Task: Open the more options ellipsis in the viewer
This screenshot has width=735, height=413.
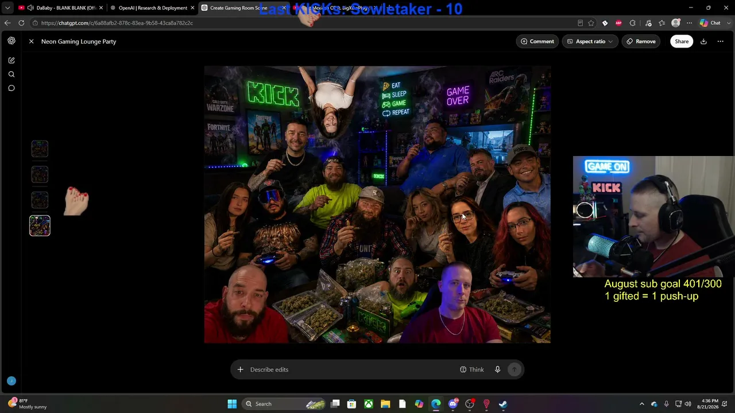Action: coord(721,41)
